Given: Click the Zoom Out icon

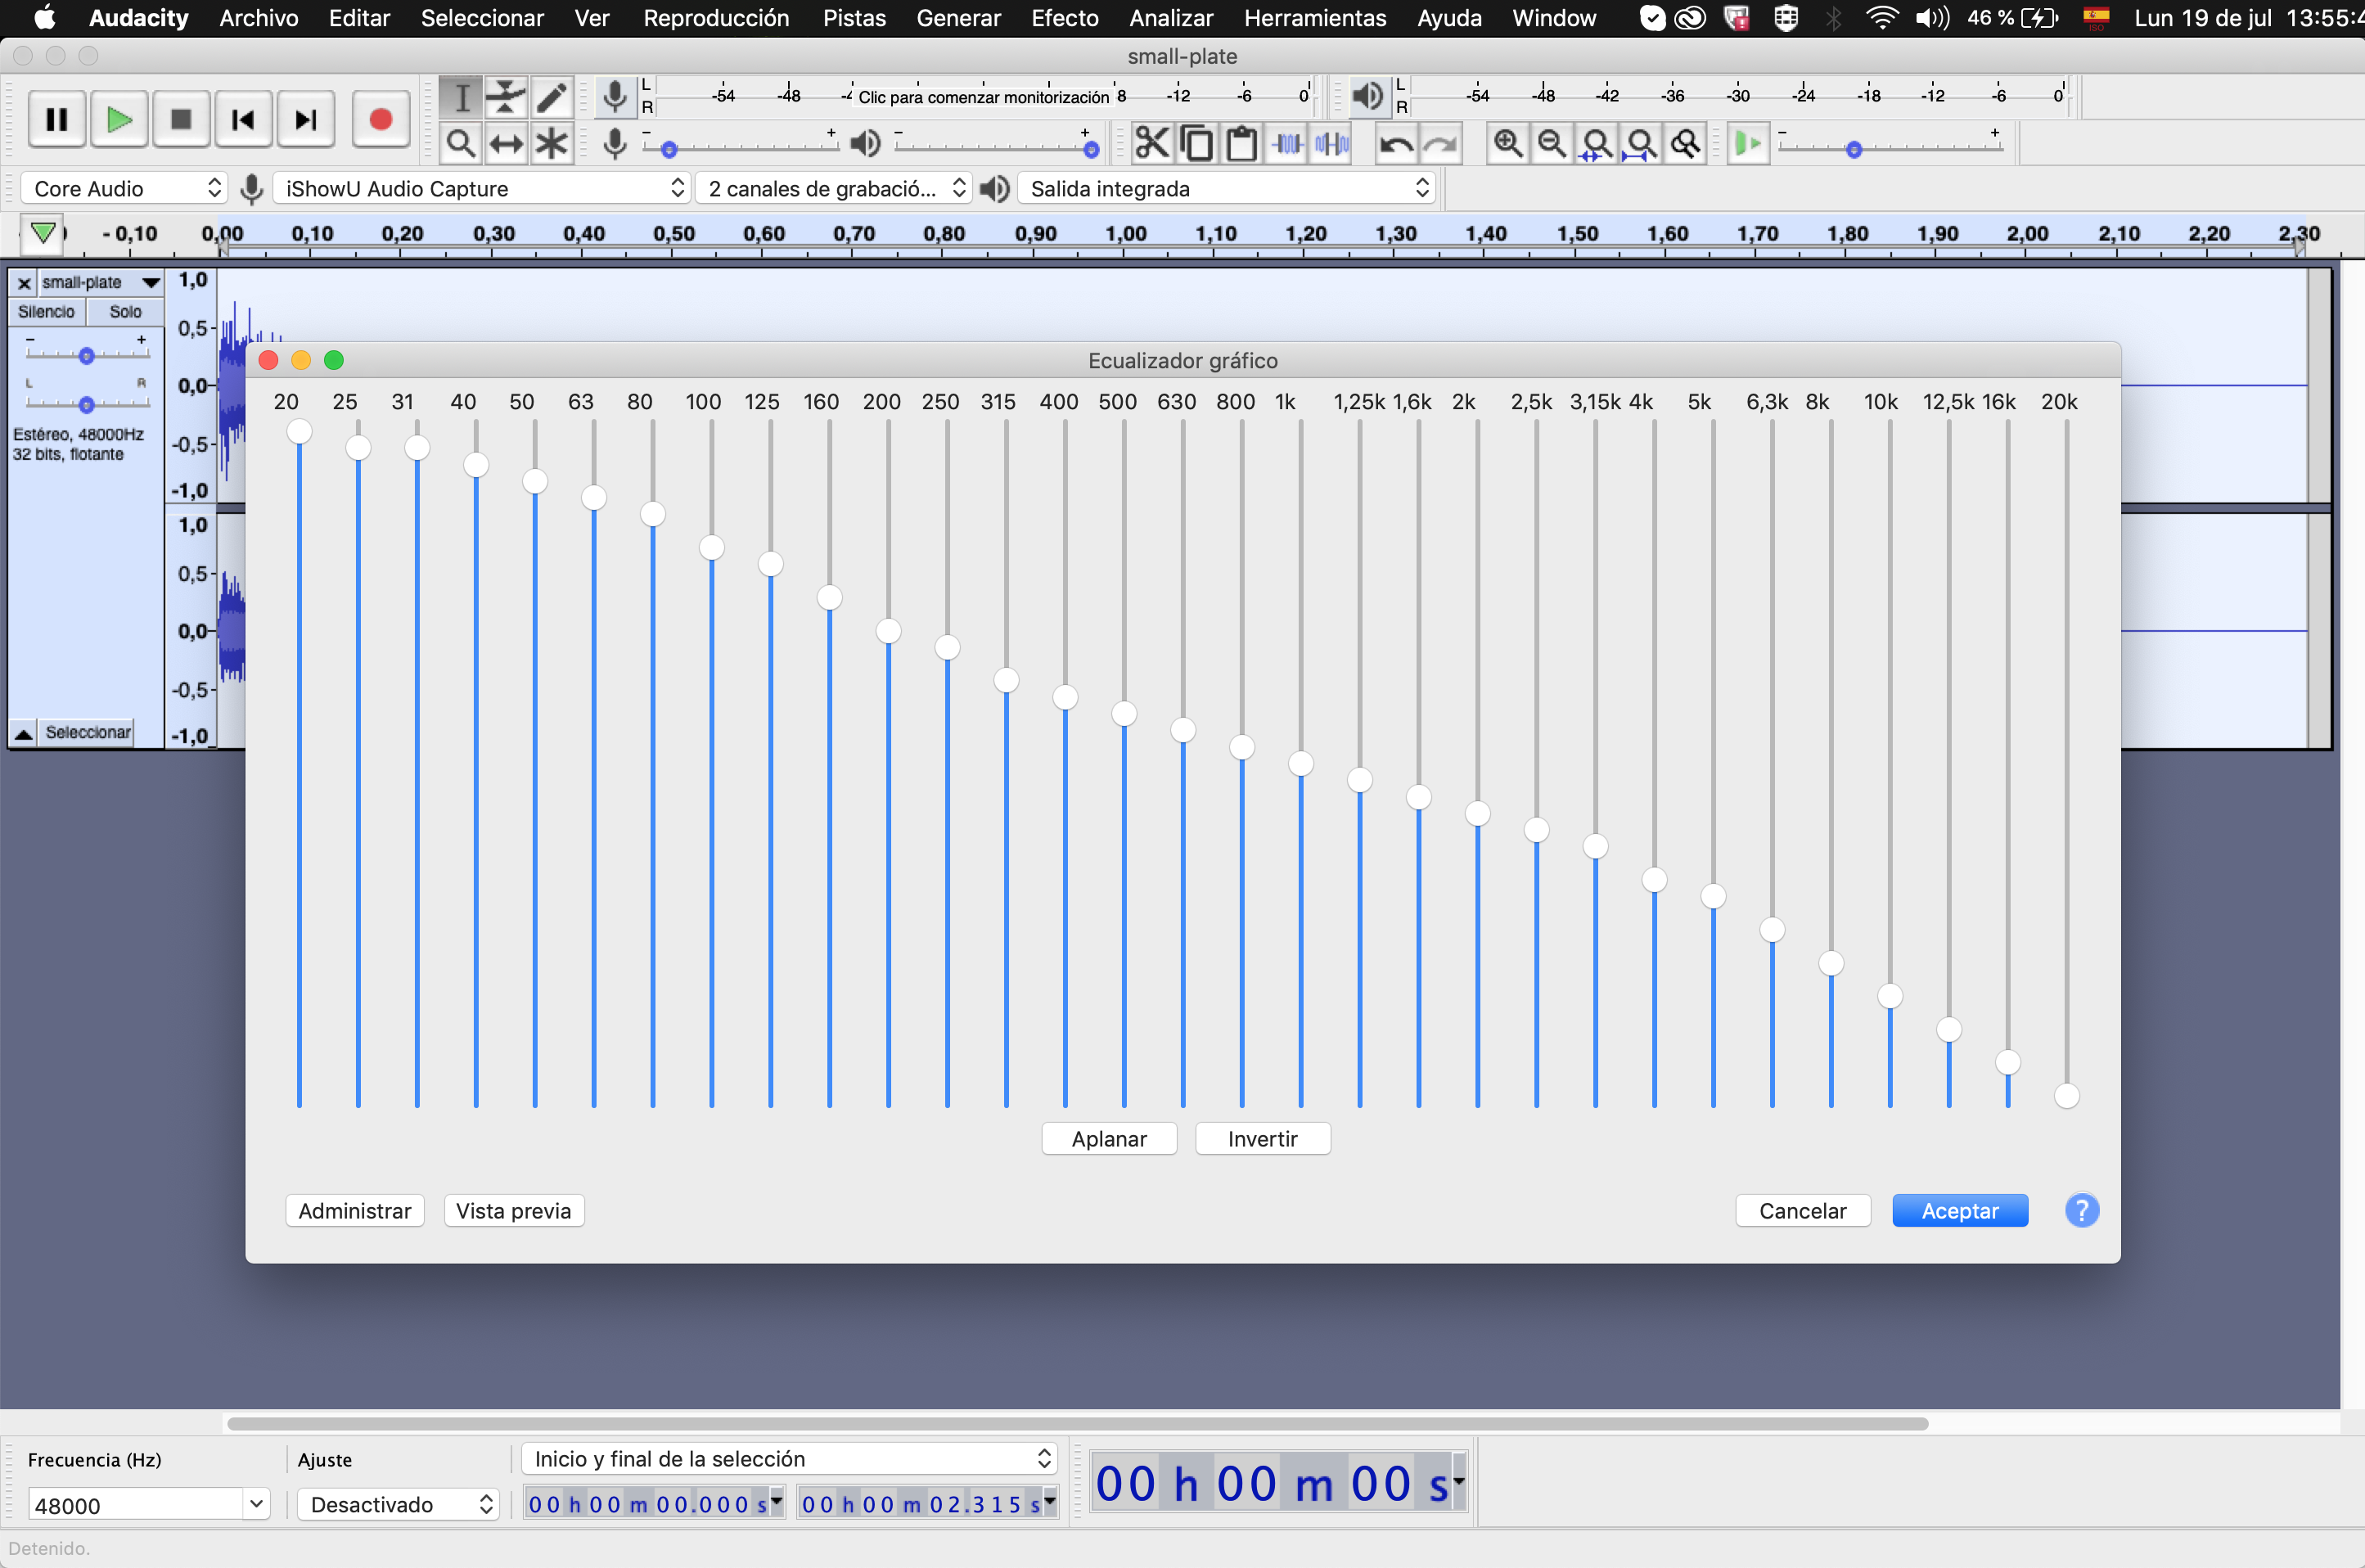Looking at the screenshot, I should point(1552,144).
